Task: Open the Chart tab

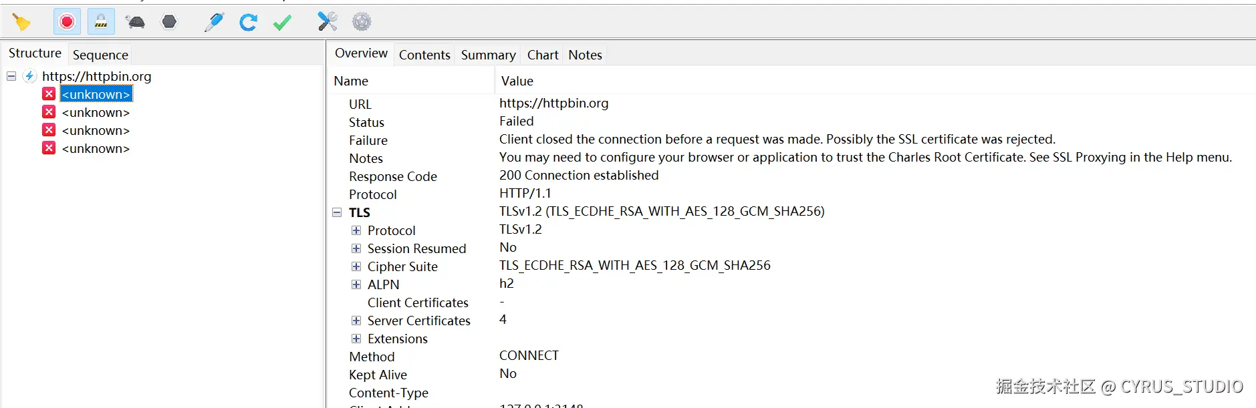Action: [x=542, y=55]
